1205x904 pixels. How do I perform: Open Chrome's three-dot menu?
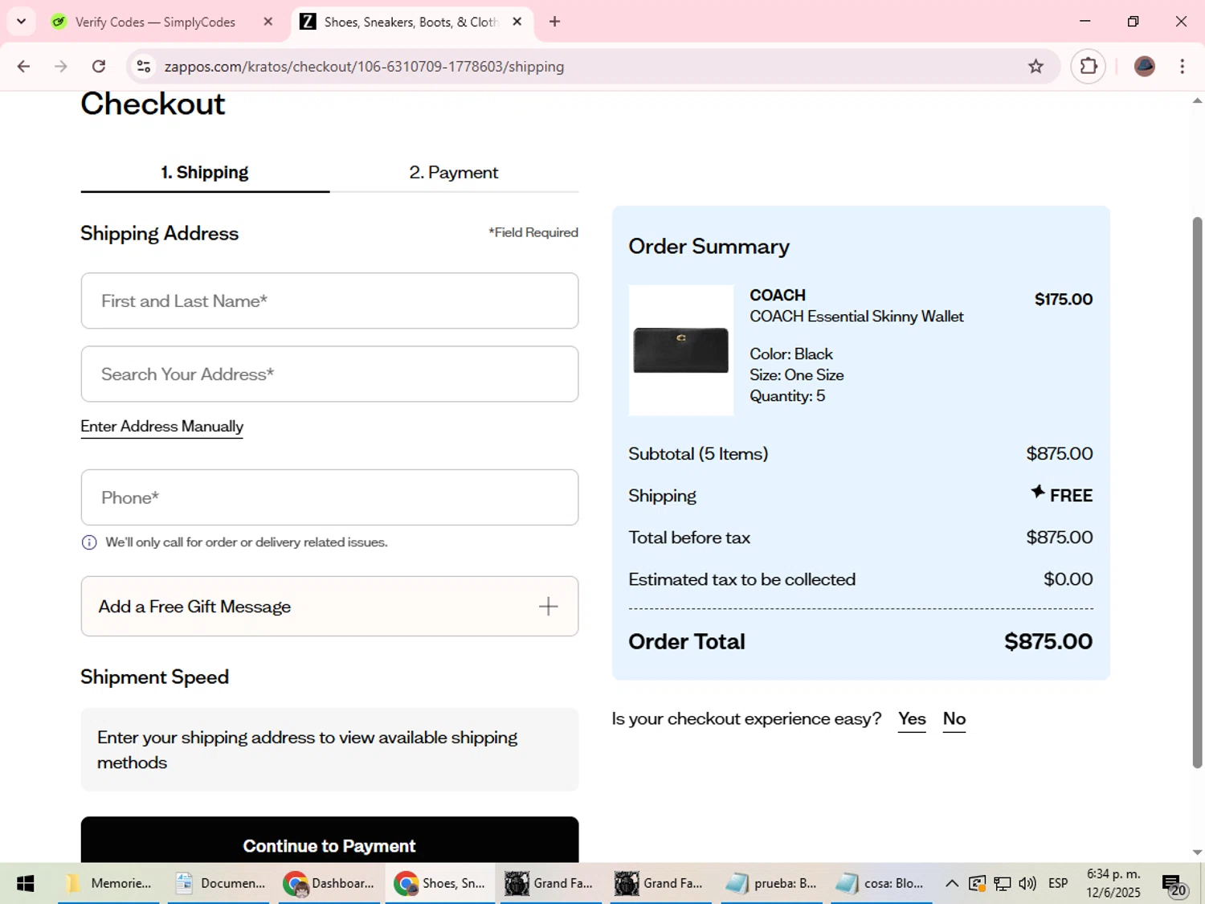pos(1182,67)
